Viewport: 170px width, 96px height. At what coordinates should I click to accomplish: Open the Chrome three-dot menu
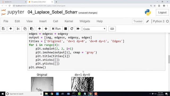168,6
